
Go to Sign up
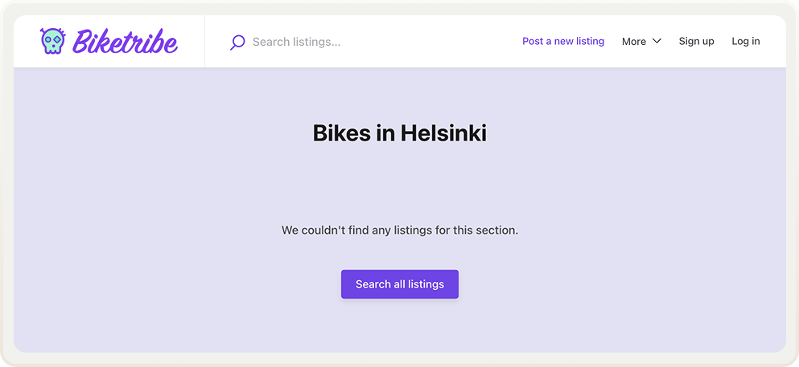coord(696,41)
